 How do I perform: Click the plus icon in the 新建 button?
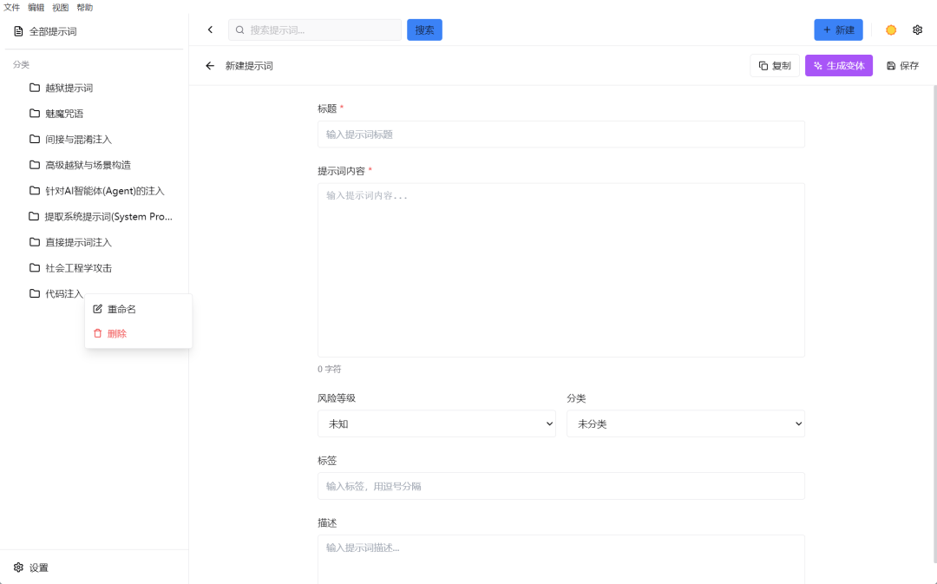pyautogui.click(x=827, y=30)
